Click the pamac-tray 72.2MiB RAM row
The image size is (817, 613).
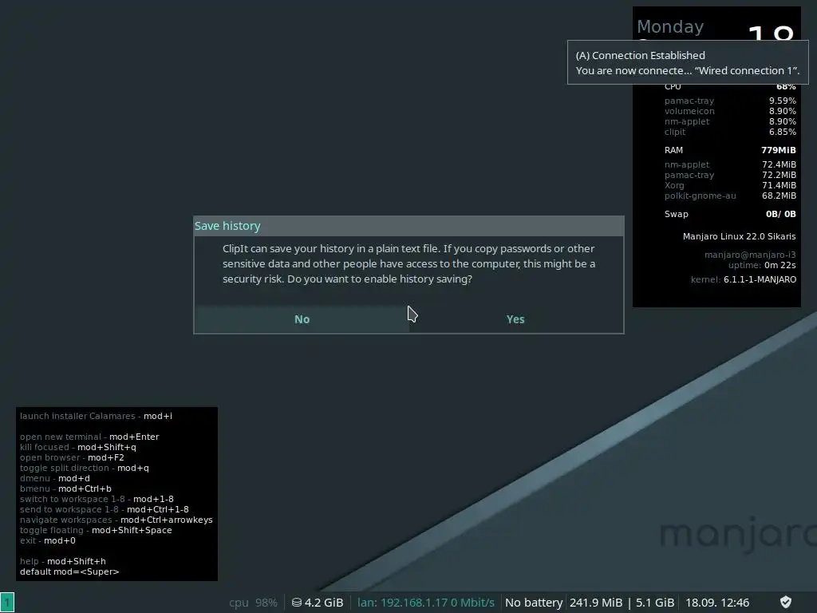(730, 175)
